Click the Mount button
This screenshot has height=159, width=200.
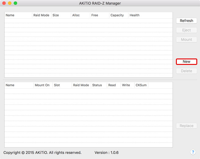point(186,40)
